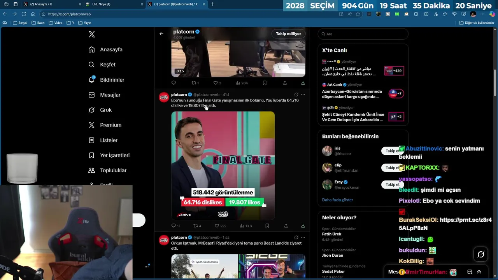Image resolution: width=498 pixels, height=280 pixels.
Task: Open a new browser tab
Action: pyautogui.click(x=212, y=4)
